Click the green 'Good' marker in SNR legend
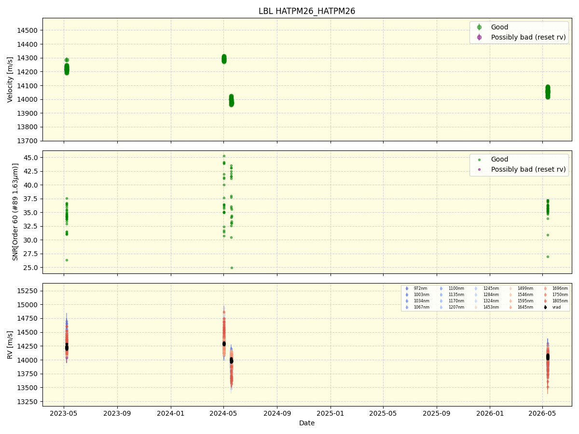Screen dimensions: 579x434 pyautogui.click(x=479, y=160)
